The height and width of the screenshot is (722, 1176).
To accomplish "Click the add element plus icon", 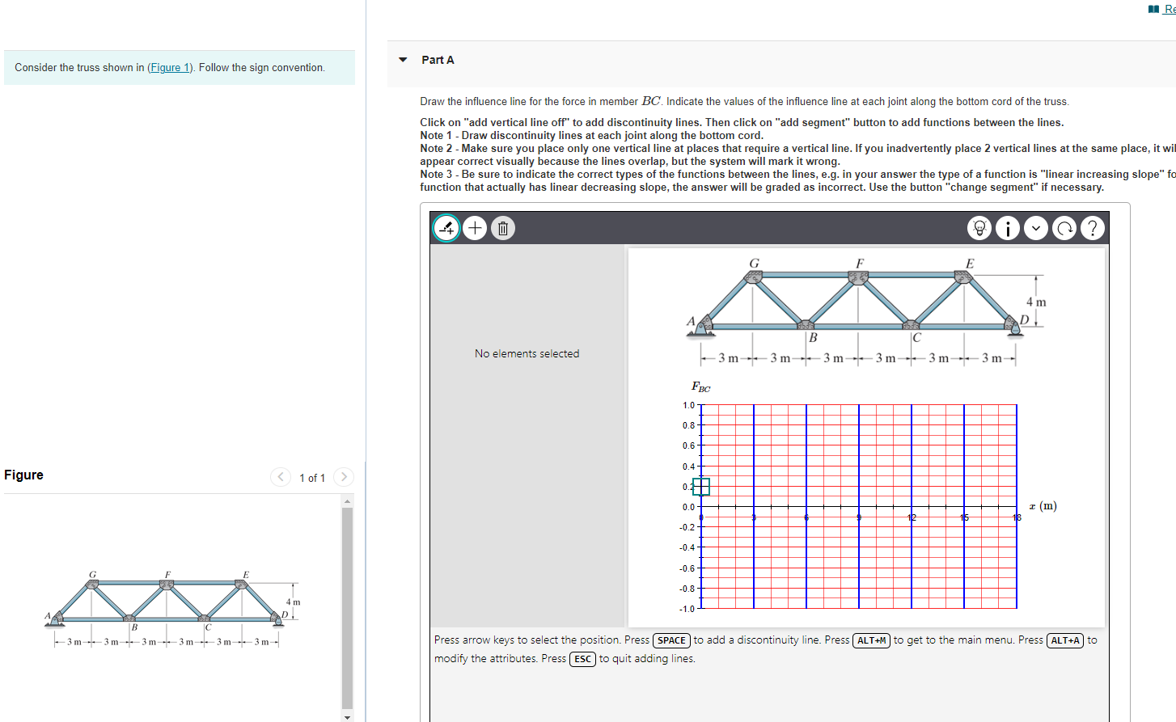I will click(474, 227).
